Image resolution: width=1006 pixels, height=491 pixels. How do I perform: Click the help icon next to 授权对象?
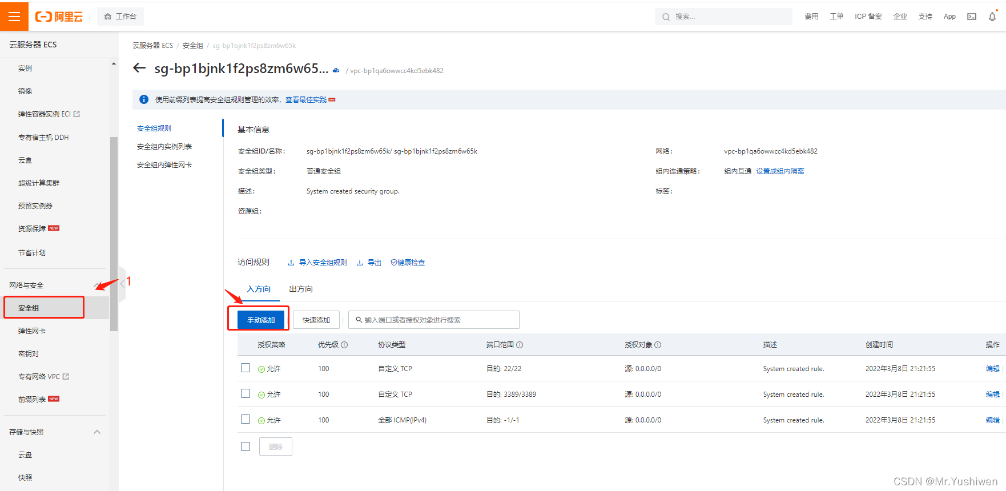coord(658,345)
